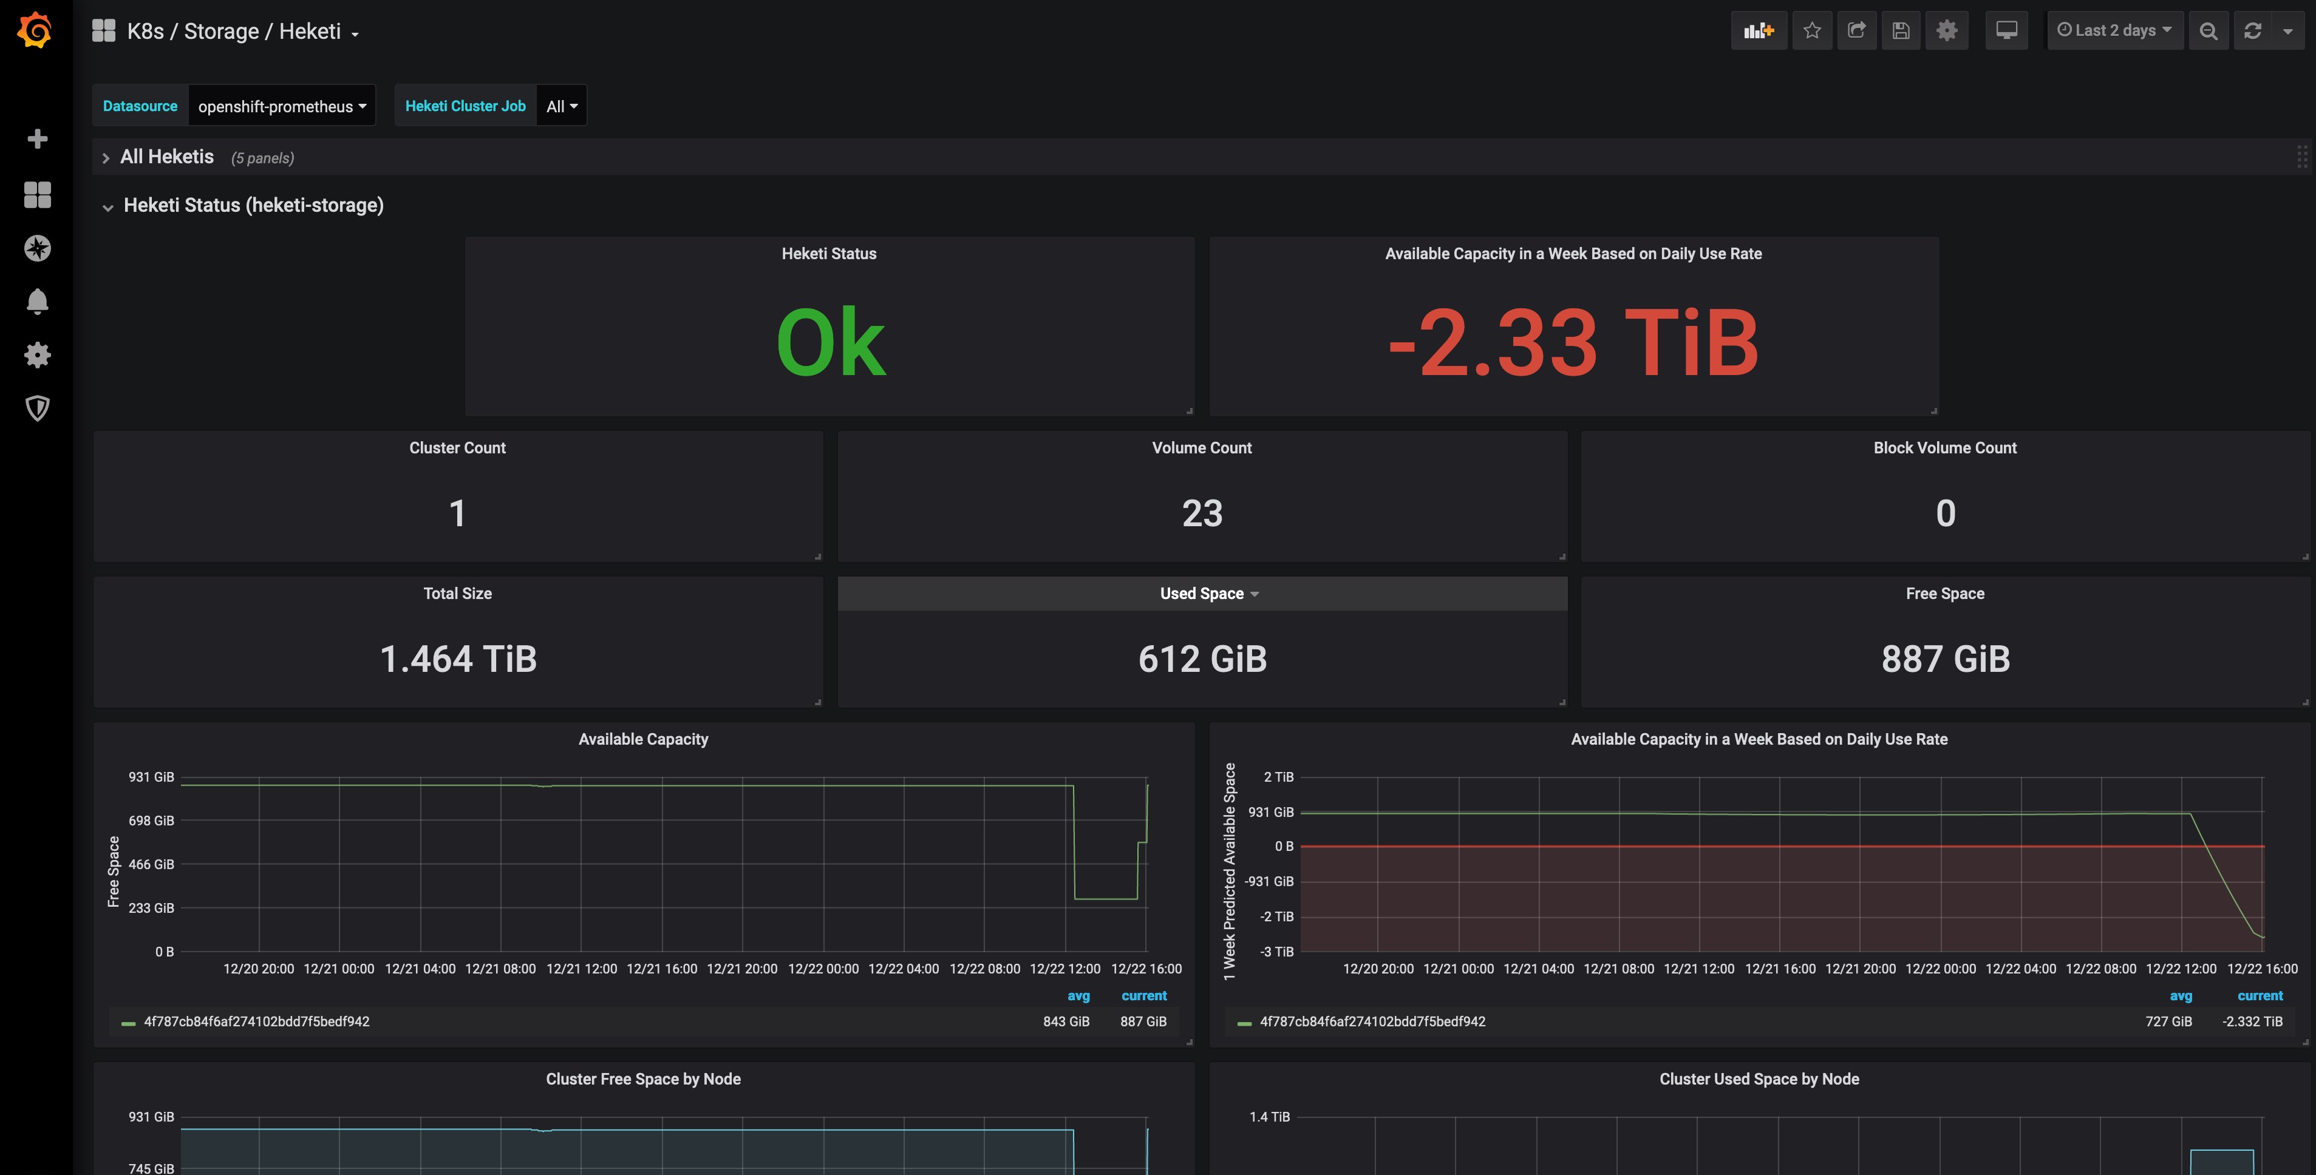Click the Share dashboard icon
Image resolution: width=2316 pixels, height=1175 pixels.
(1856, 30)
